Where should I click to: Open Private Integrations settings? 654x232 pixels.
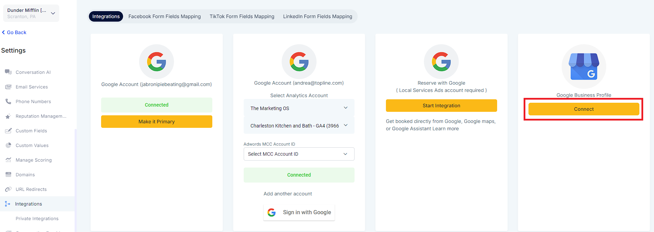(37, 218)
